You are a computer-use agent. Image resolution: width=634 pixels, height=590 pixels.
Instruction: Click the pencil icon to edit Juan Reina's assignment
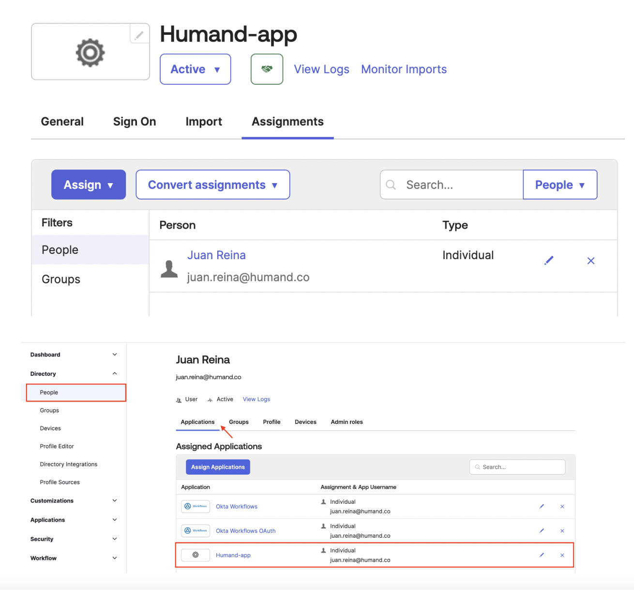[x=549, y=261]
